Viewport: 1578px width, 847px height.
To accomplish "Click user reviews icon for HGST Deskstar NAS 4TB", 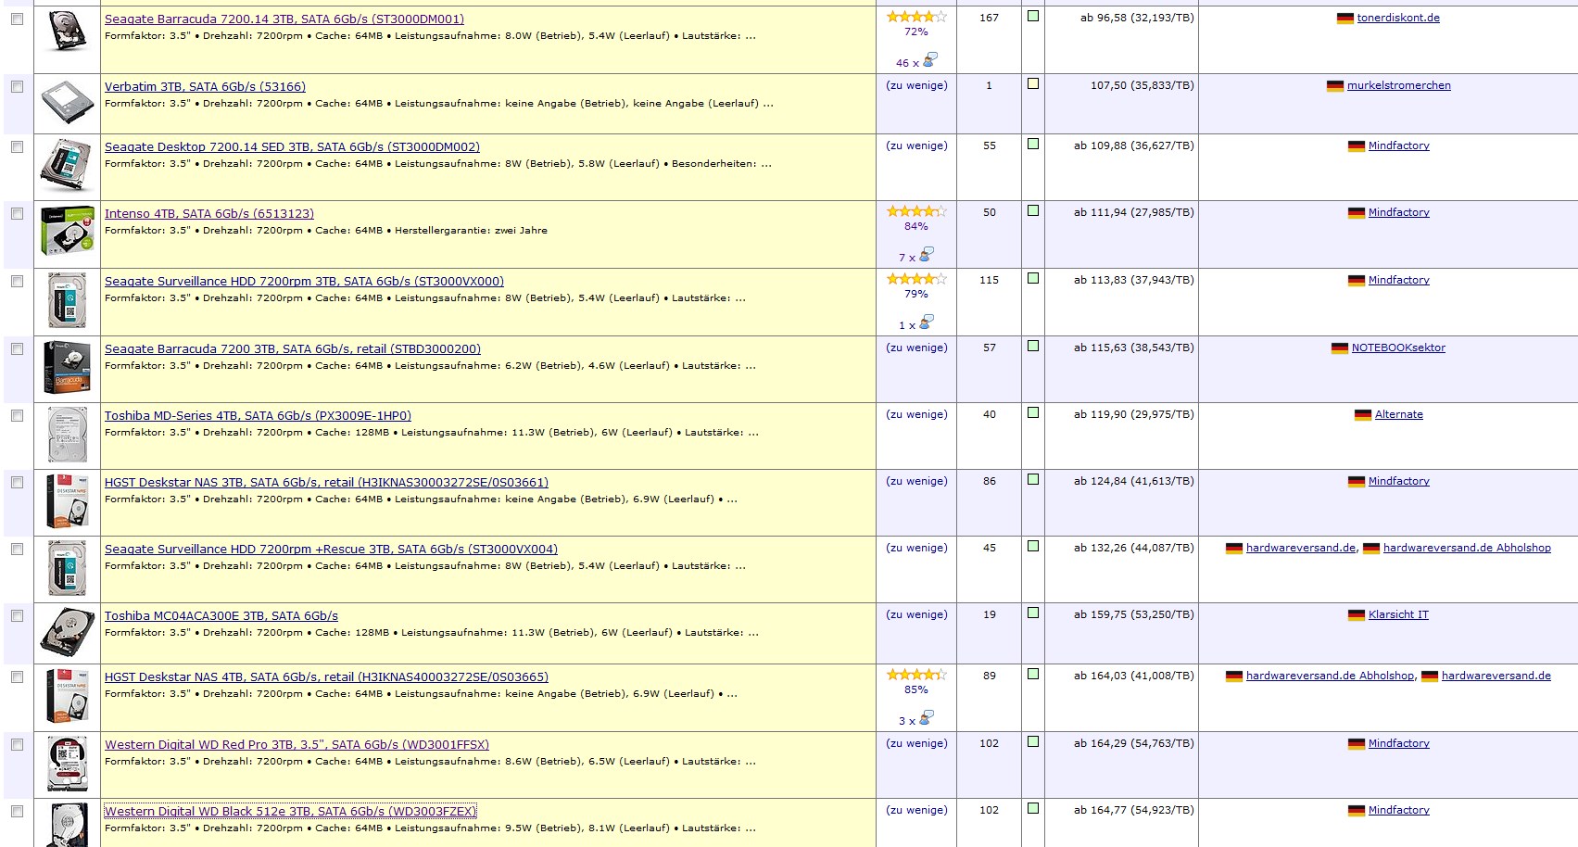I will [926, 717].
